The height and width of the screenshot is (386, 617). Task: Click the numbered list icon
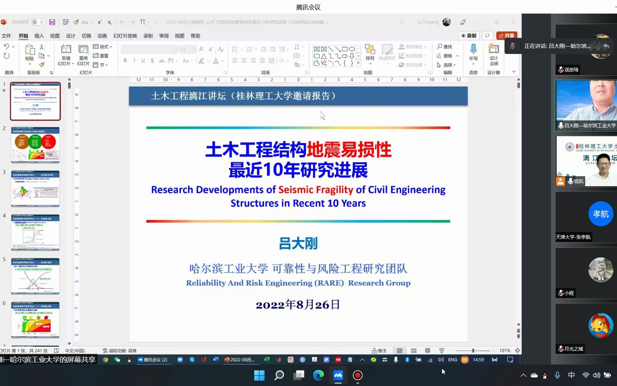(249, 49)
